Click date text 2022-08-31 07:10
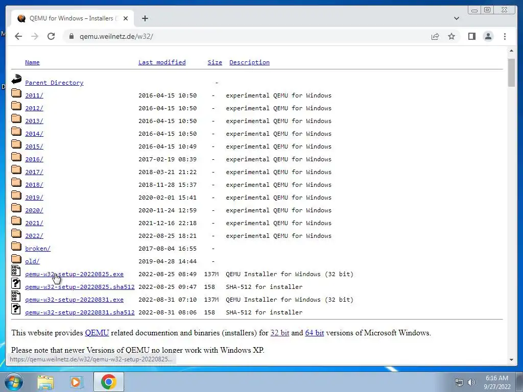The image size is (523, 392). click(x=168, y=300)
